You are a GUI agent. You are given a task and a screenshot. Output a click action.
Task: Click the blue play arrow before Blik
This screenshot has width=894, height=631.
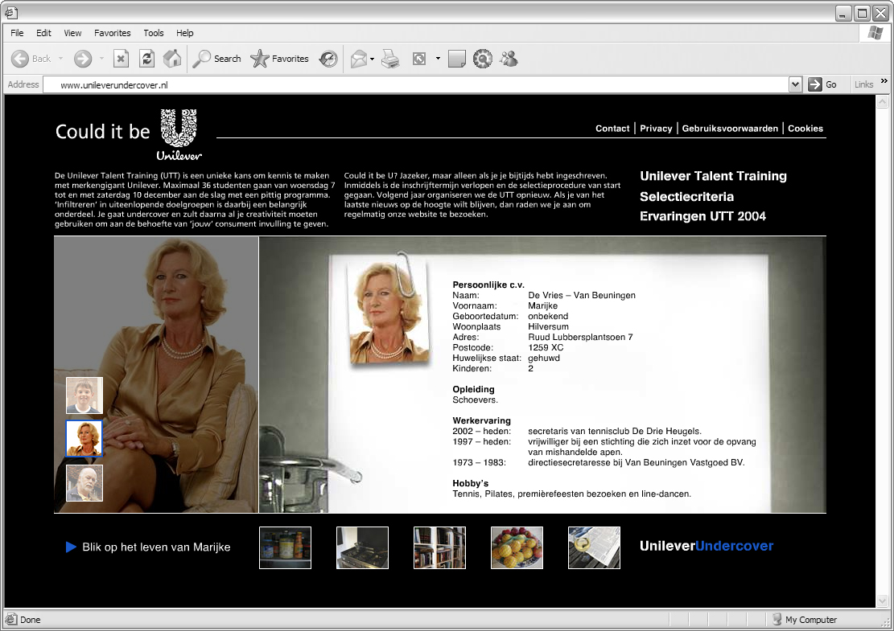click(71, 547)
